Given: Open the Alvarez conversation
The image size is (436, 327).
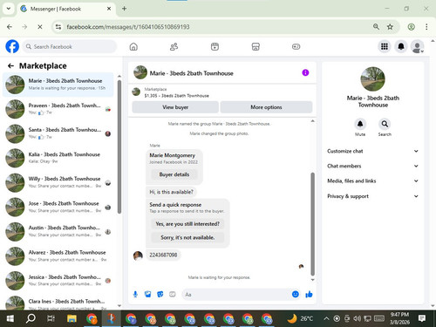Looking at the screenshot, I should (58, 256).
